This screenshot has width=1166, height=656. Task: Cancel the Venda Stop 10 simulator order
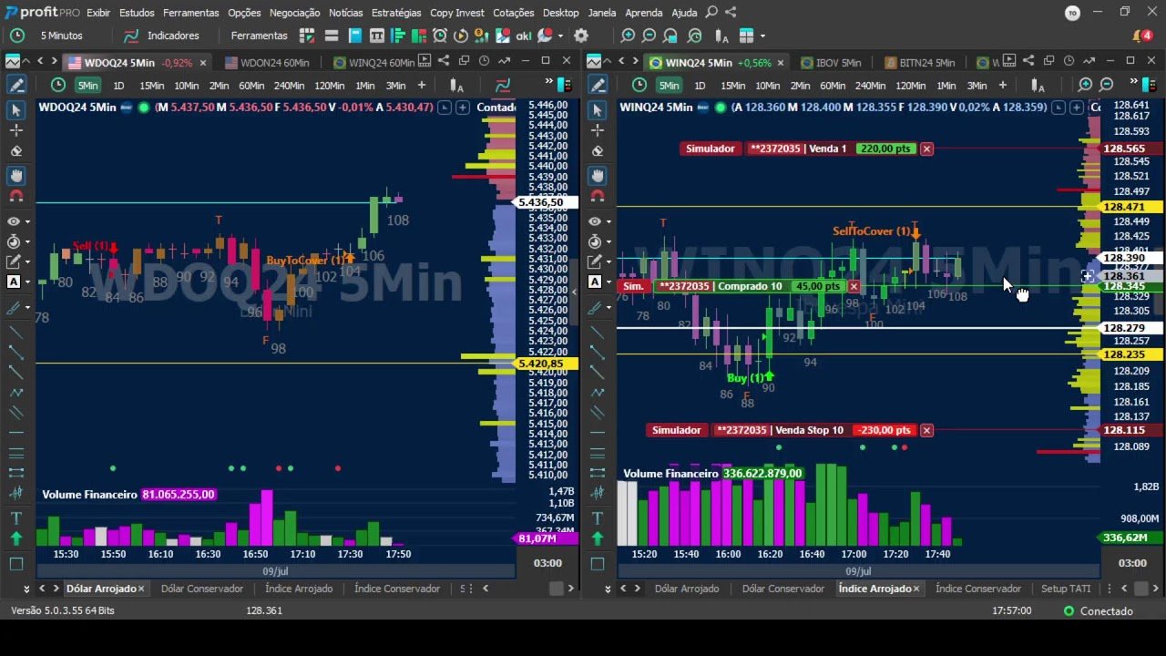(x=926, y=430)
